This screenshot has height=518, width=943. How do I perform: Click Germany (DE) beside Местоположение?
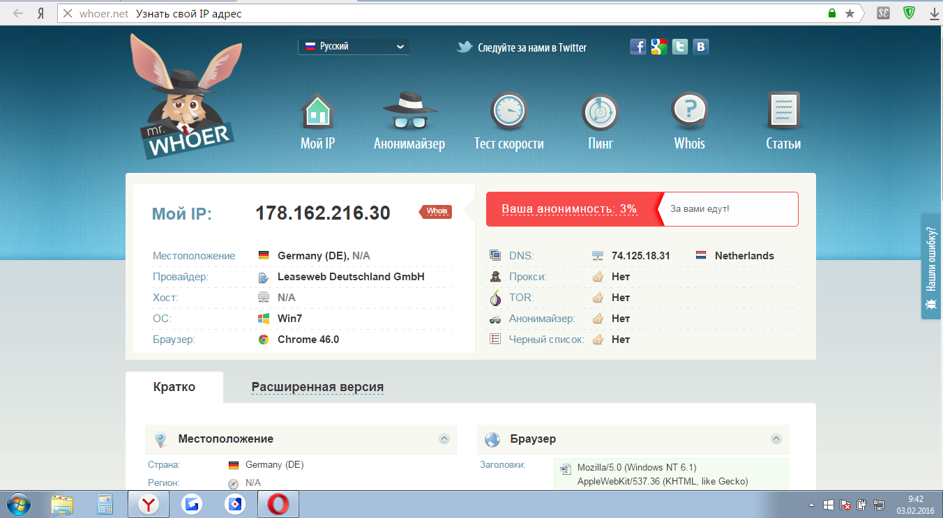point(313,256)
